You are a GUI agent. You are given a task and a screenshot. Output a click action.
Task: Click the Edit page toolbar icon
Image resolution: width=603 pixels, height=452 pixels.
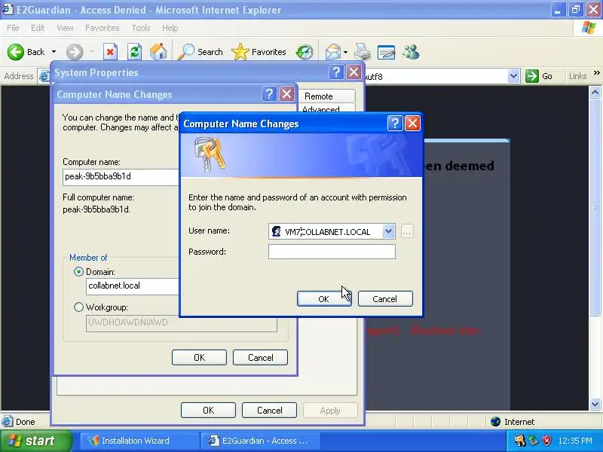tap(387, 52)
